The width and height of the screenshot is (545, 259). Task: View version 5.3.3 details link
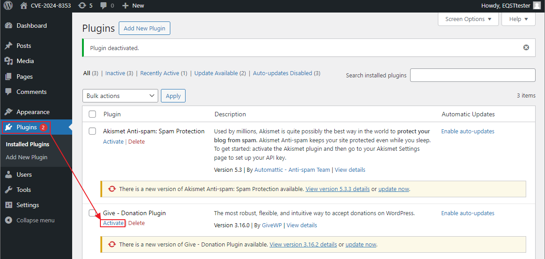pos(337,189)
